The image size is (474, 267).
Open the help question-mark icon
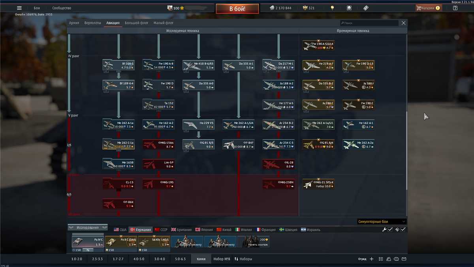[x=455, y=8]
